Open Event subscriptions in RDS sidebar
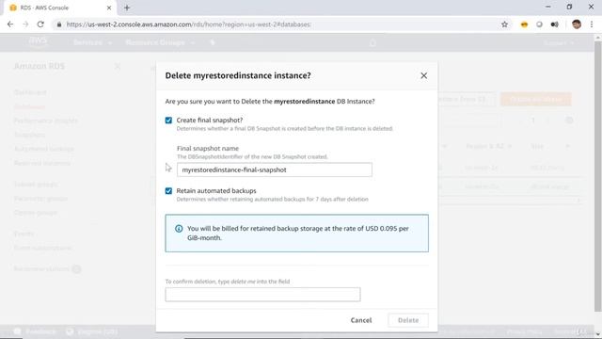Screen dimensions: 602x339 coord(42,248)
